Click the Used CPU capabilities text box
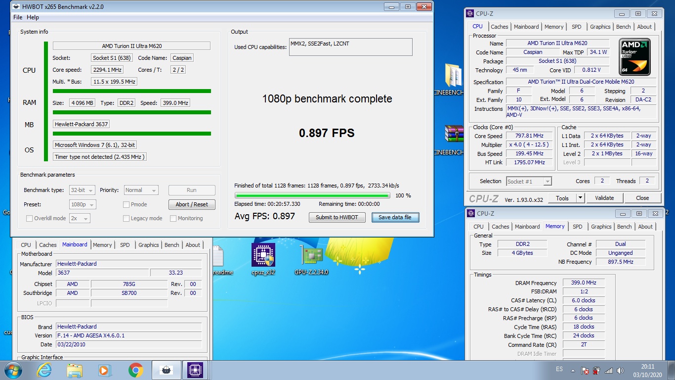Screen dimensions: 675x380 [350, 47]
